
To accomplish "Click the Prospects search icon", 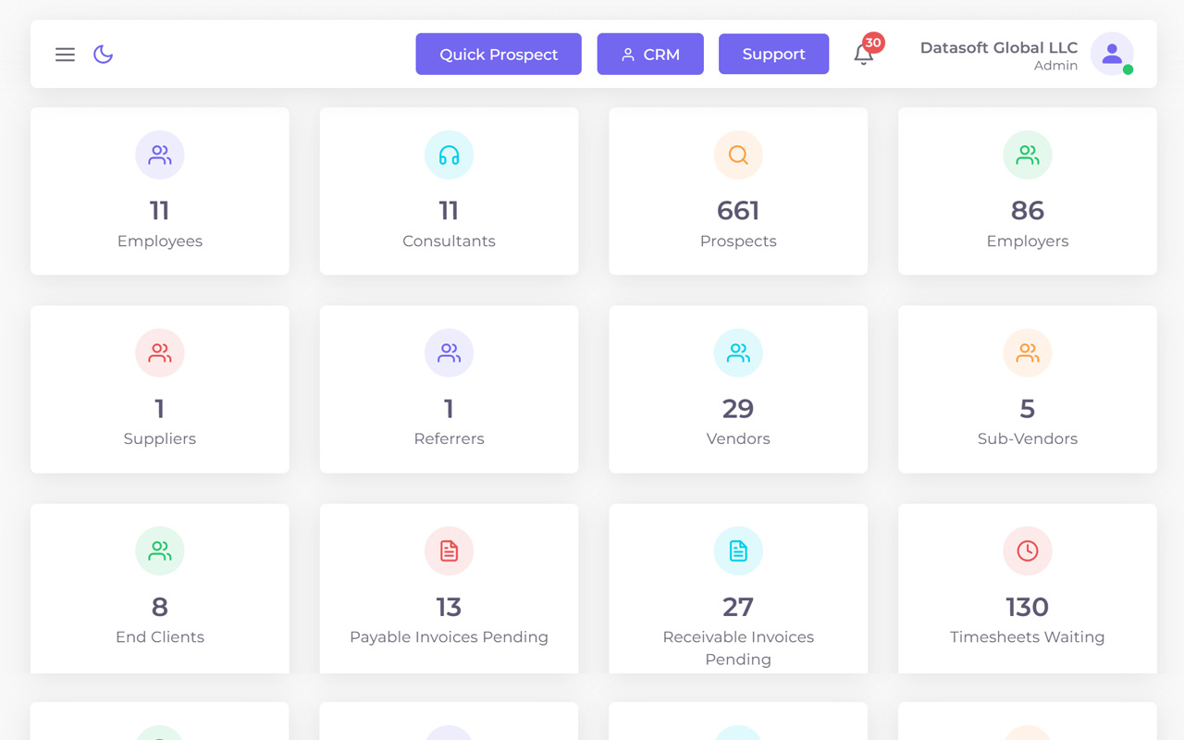I will coord(738,154).
